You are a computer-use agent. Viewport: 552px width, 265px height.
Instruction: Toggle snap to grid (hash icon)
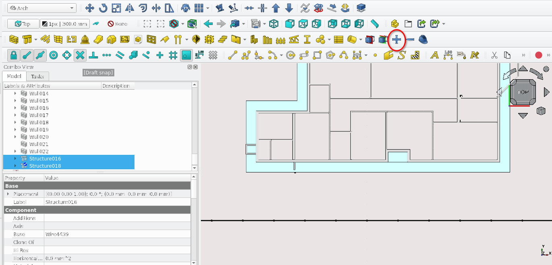coord(173,55)
